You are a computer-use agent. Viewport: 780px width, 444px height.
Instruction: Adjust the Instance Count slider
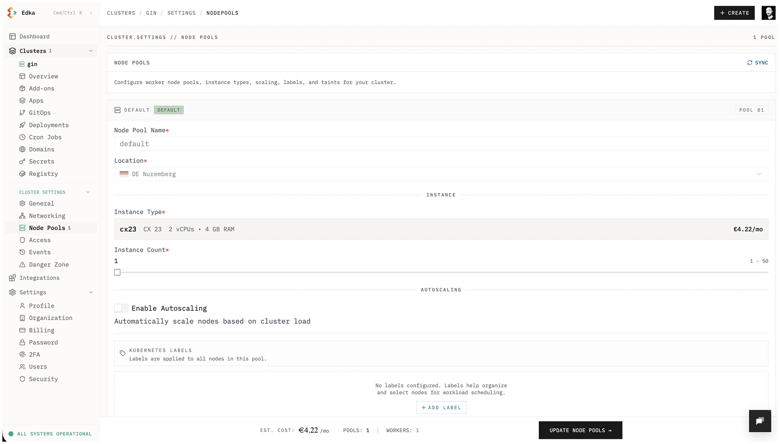coord(117,272)
